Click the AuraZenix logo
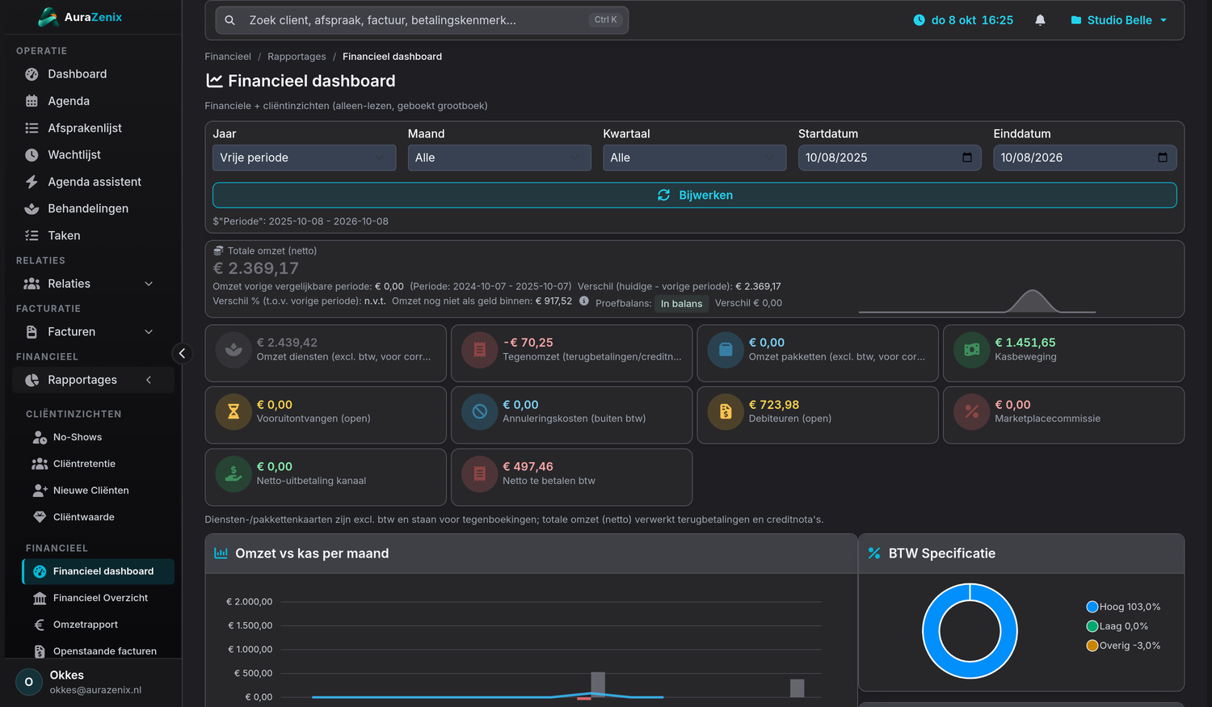Image resolution: width=1212 pixels, height=707 pixels. 80,17
